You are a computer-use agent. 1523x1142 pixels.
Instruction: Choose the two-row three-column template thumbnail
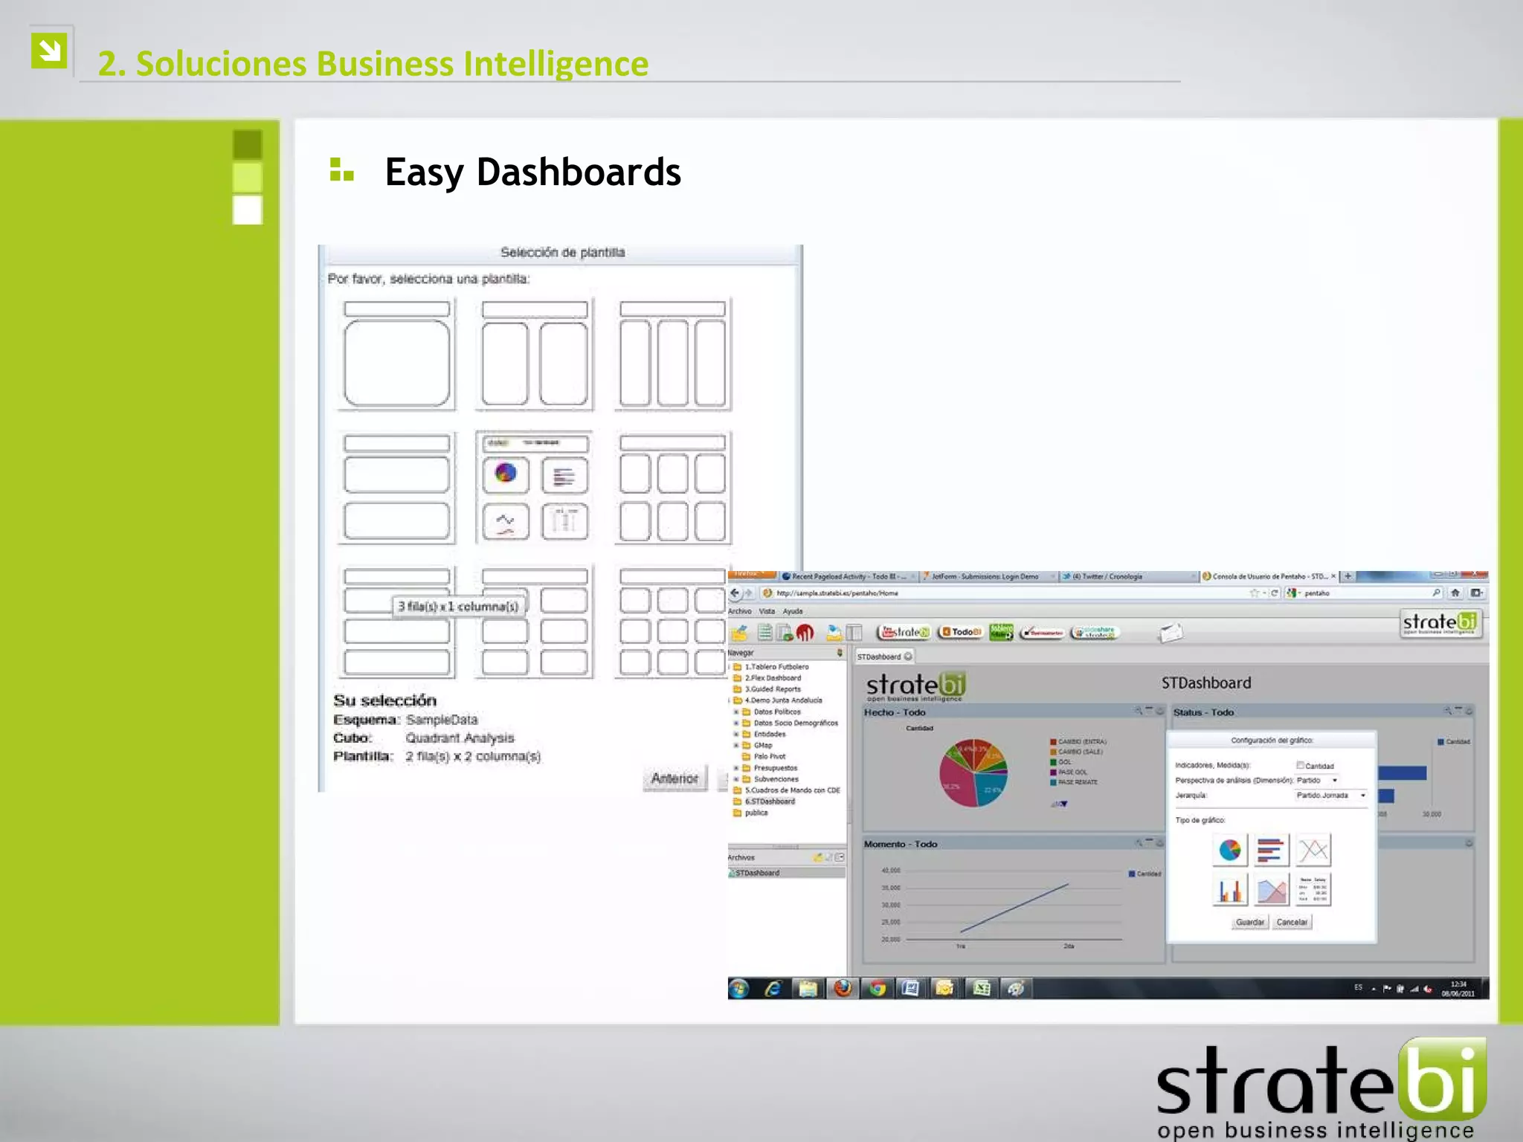pos(673,488)
